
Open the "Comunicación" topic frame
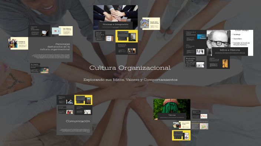pyautogui.click(x=75, y=125)
